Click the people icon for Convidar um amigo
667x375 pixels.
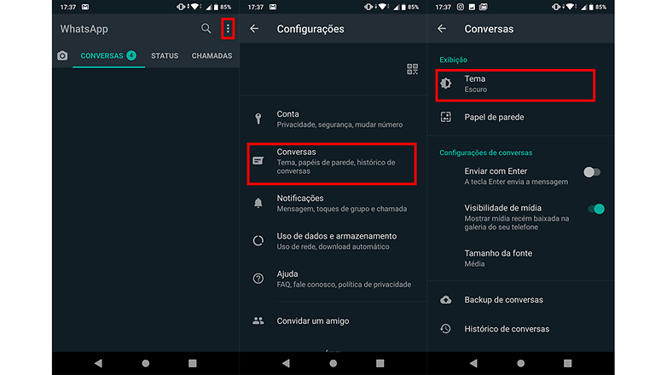[258, 320]
